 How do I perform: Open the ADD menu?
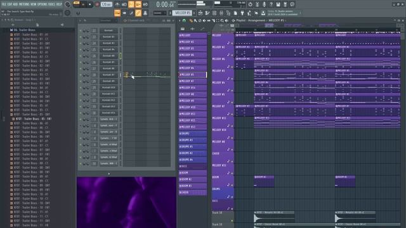pos(15,4)
